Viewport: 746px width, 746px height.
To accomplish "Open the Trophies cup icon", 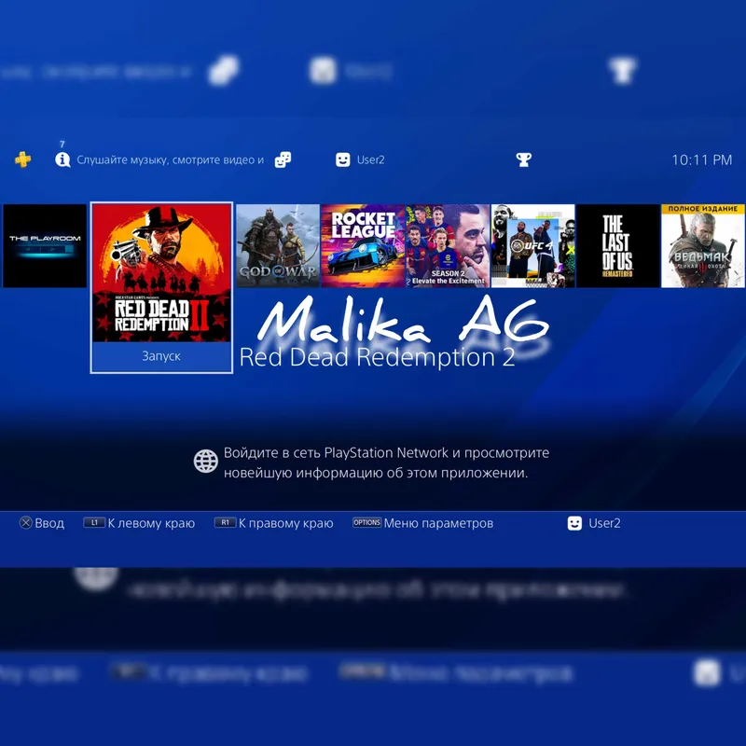I will [x=524, y=159].
